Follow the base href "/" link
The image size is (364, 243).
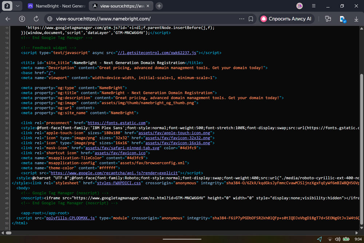pyautogui.click(x=50, y=73)
